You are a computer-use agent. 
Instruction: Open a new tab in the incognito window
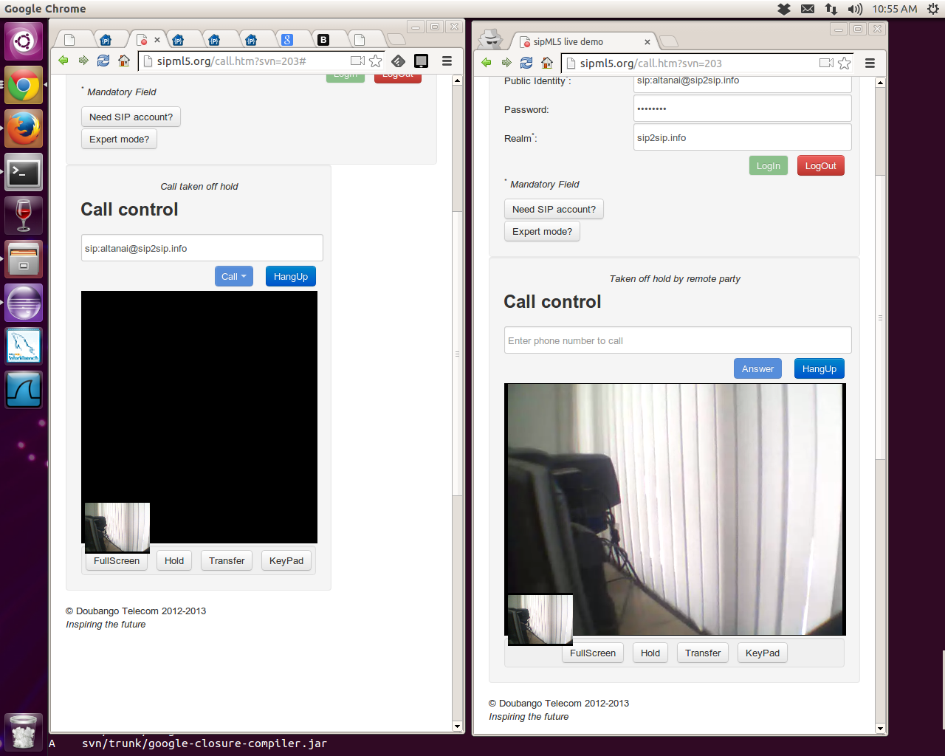click(668, 41)
